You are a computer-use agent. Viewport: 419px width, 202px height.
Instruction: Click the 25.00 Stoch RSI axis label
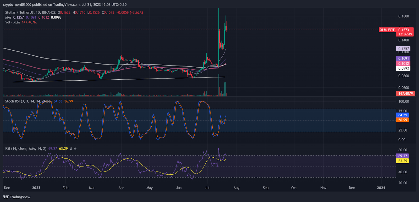pos(403,130)
